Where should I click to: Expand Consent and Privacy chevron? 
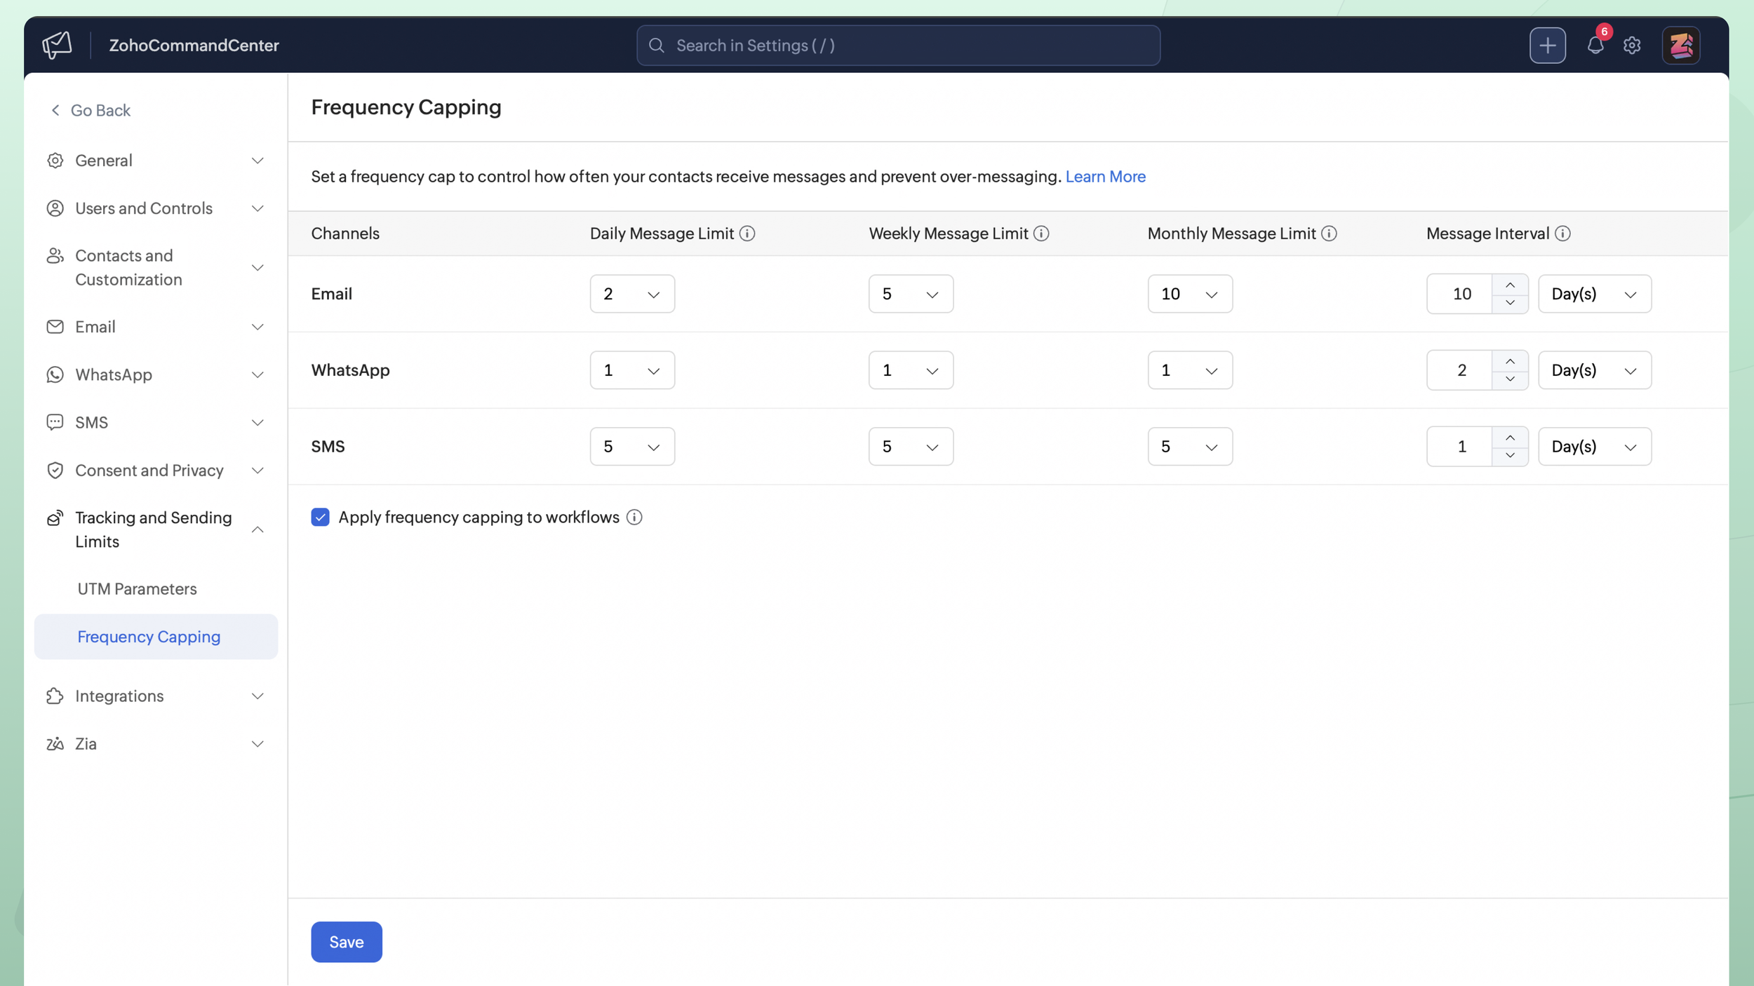coord(257,471)
